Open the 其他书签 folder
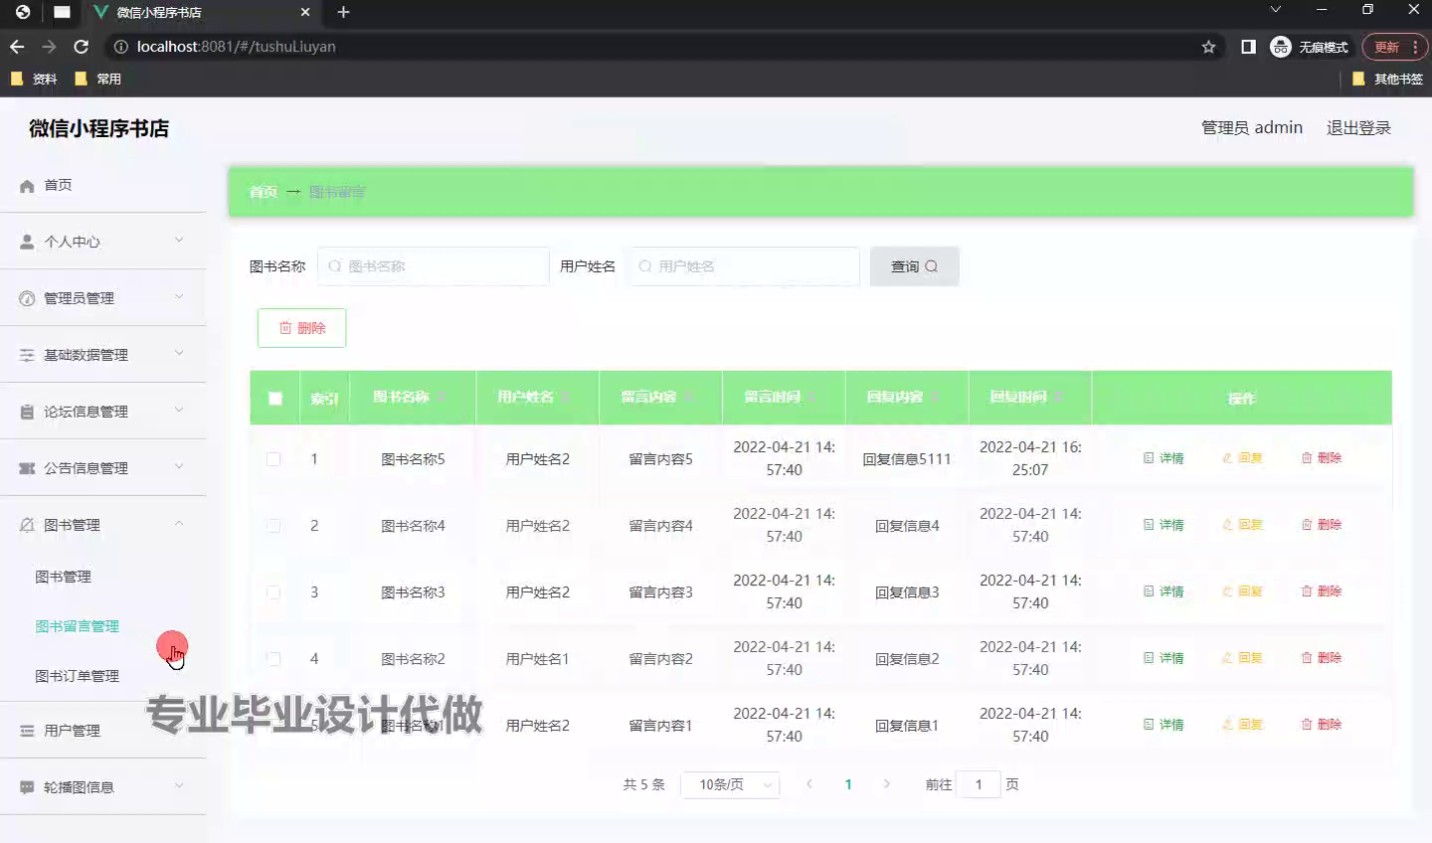Image resolution: width=1432 pixels, height=843 pixels. coord(1387,79)
